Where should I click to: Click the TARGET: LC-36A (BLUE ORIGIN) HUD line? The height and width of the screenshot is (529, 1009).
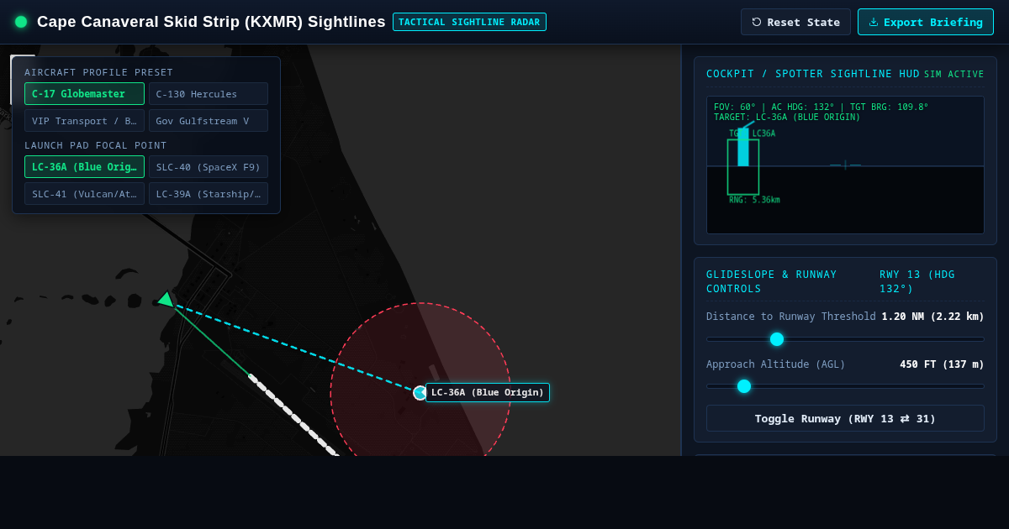coord(787,118)
